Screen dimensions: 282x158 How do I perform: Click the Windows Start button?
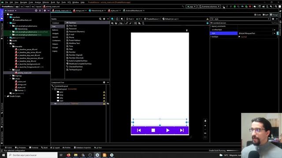(4, 155)
